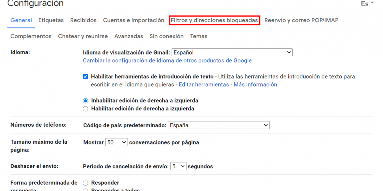The width and height of the screenshot is (383, 191).
Task: Open the Sin conexión tab
Action: pos(167,36)
